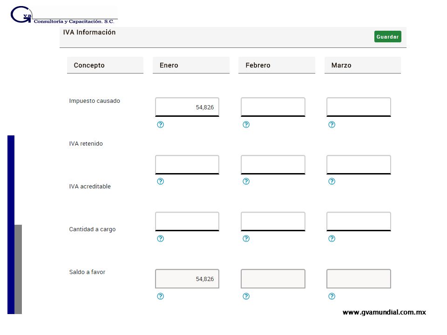The image size is (447, 335).
Task: Open the www.gvamundial.com.mx link
Action: pyautogui.click(x=384, y=312)
